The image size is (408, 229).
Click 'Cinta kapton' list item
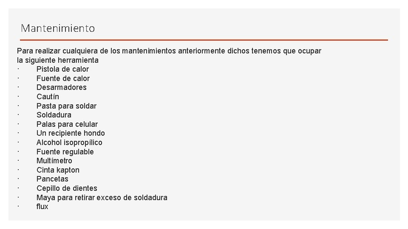click(x=58, y=170)
